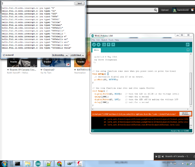Click the IS language indicator in tray
The height and width of the screenshot is (167, 195).
point(171,163)
